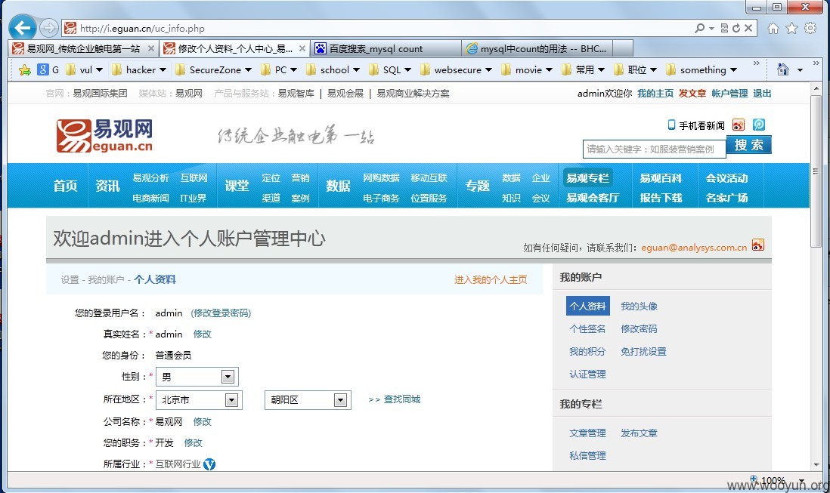
Task: Open the 帐户管理 link in top bar
Action: (x=729, y=94)
